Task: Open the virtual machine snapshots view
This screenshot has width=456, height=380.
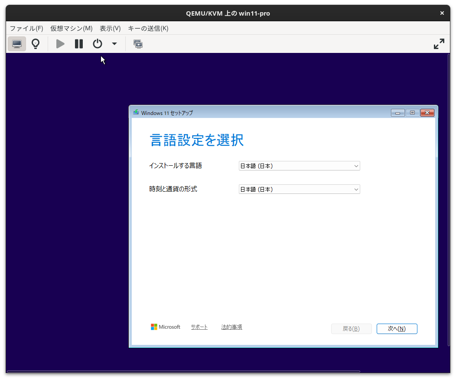Action: click(x=138, y=43)
